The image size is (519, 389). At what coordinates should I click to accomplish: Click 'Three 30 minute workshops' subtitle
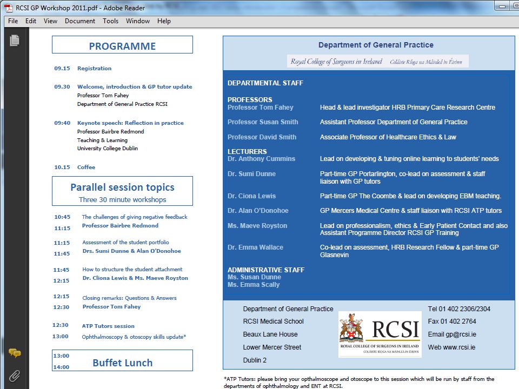(122, 199)
